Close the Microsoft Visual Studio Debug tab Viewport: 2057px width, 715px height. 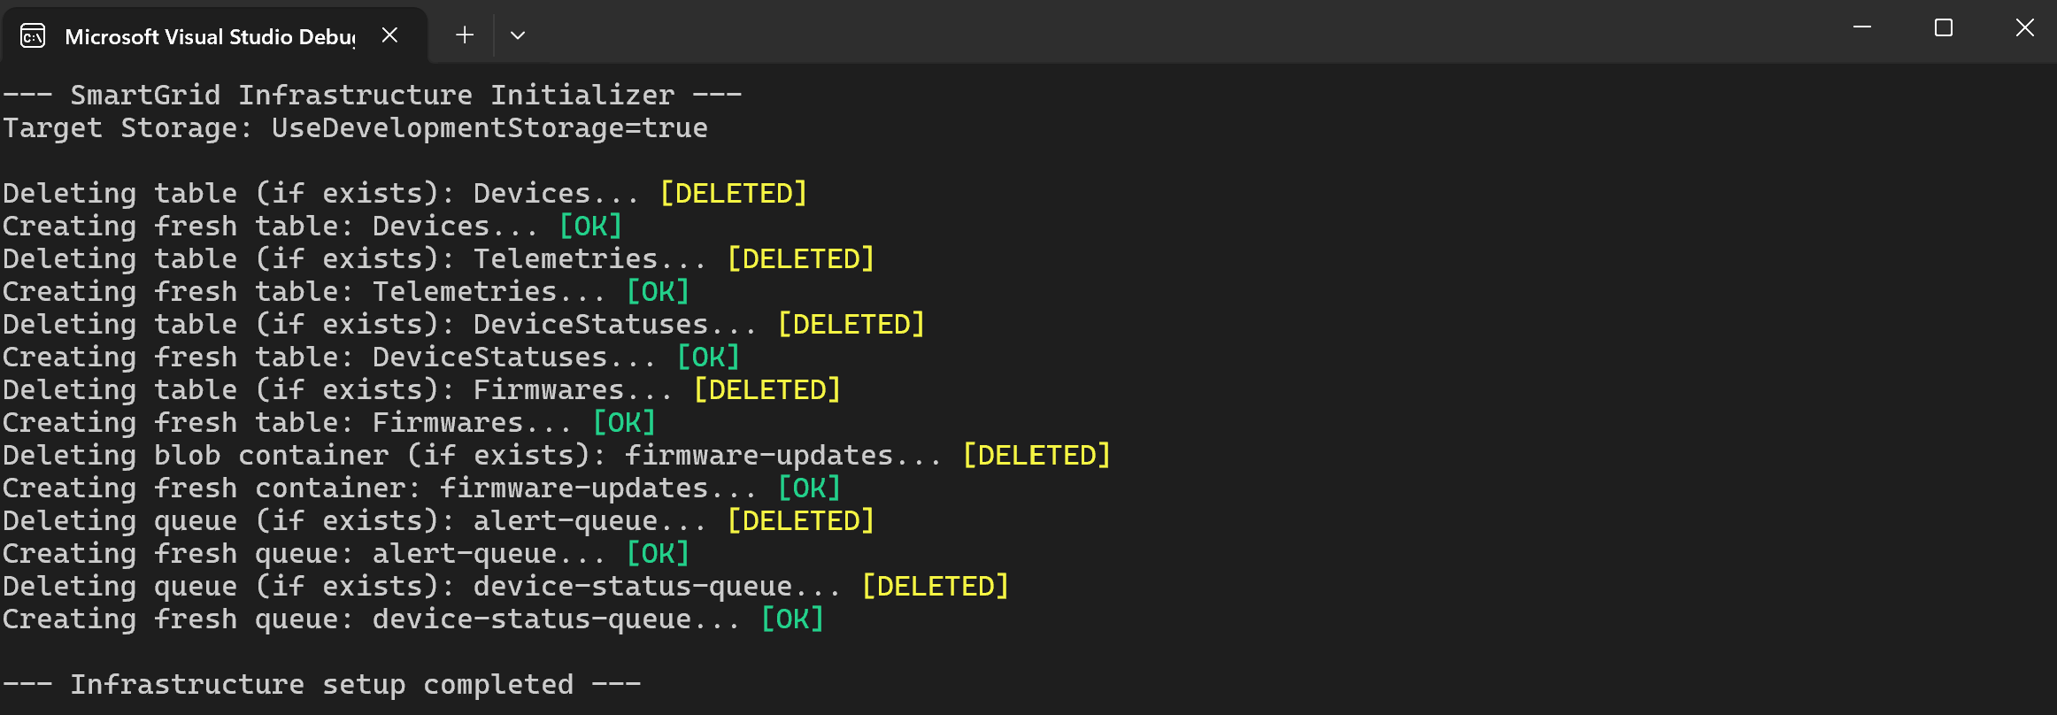(x=389, y=35)
